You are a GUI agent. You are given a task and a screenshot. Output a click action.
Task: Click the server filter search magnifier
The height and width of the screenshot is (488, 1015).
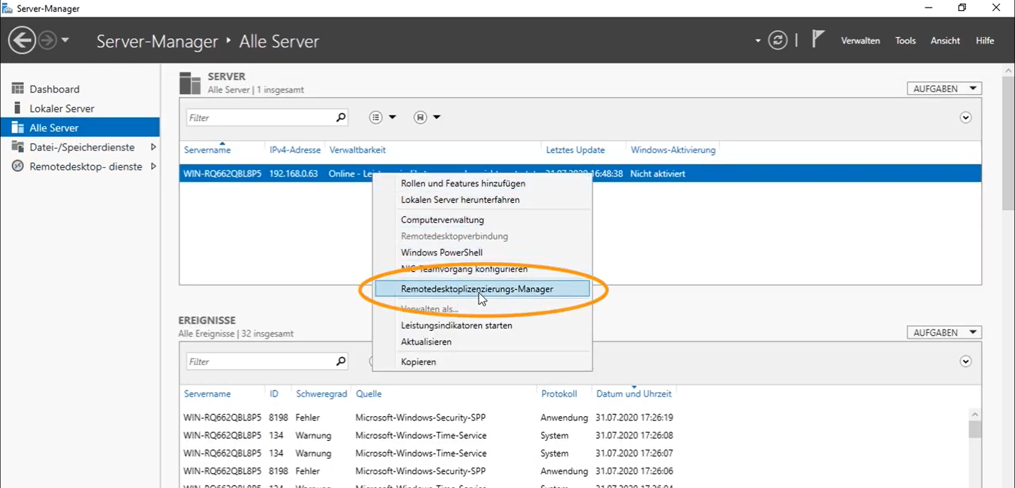pos(341,117)
